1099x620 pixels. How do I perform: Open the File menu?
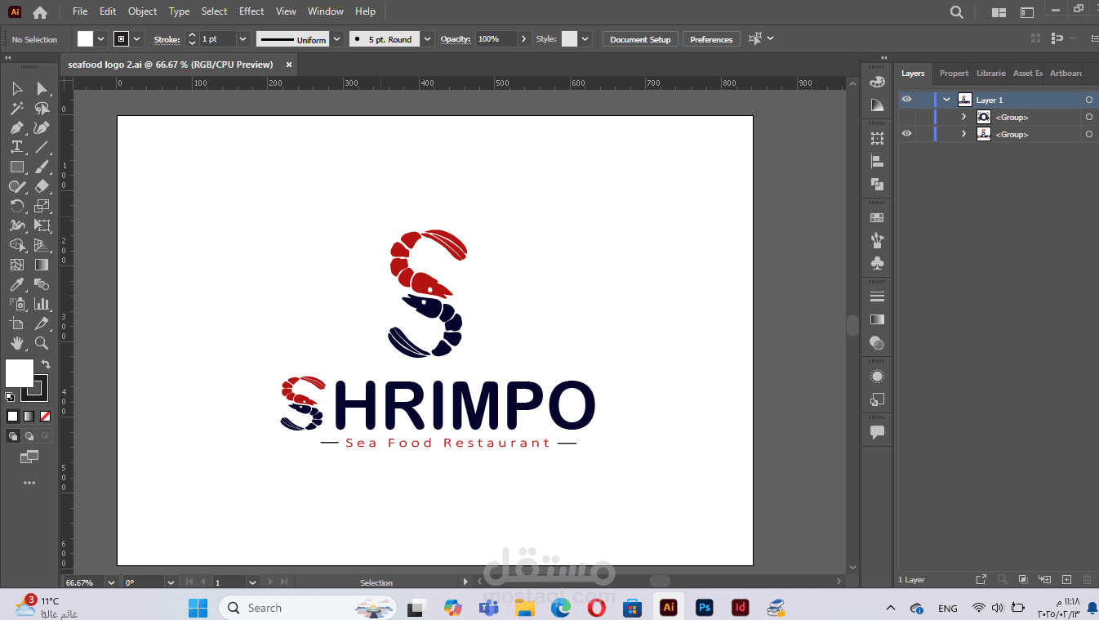[x=80, y=11]
